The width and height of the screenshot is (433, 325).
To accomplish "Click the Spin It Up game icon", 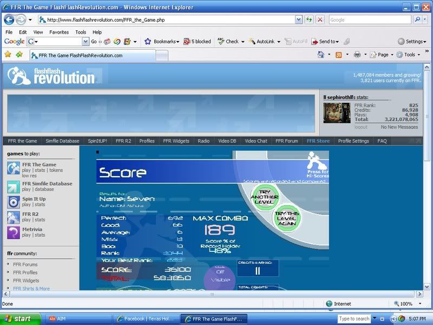I will point(14,202).
